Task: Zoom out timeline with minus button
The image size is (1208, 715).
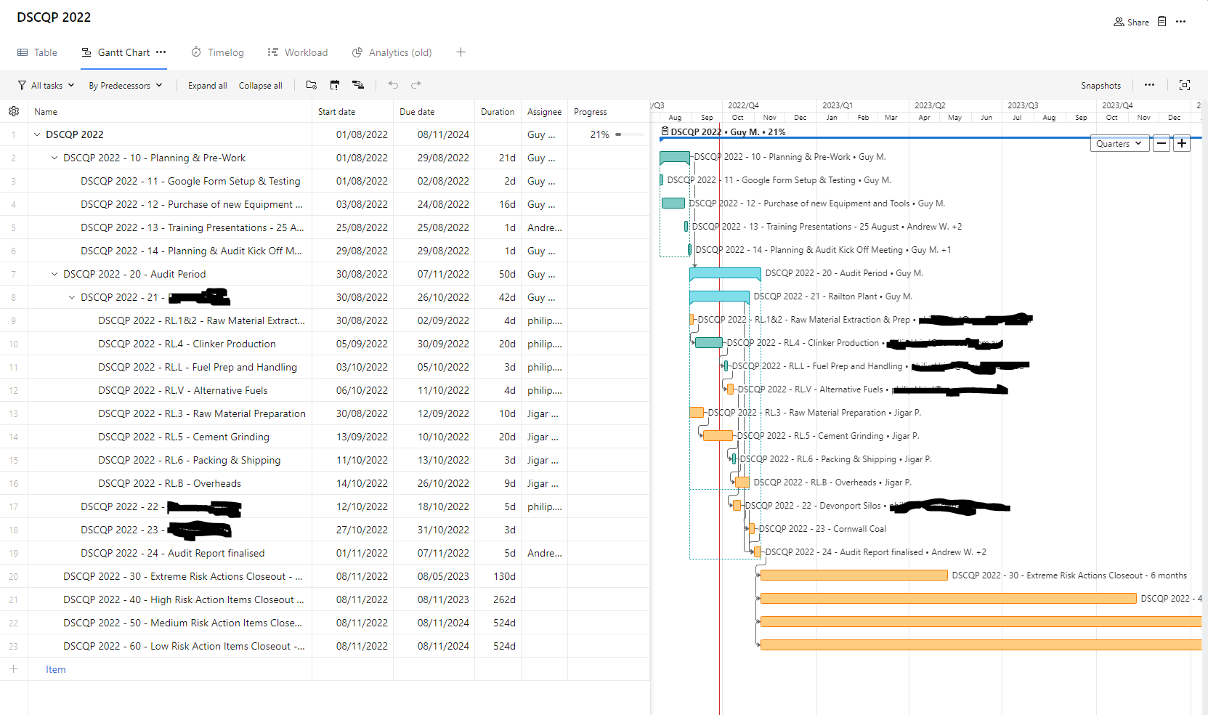Action: [x=1162, y=143]
